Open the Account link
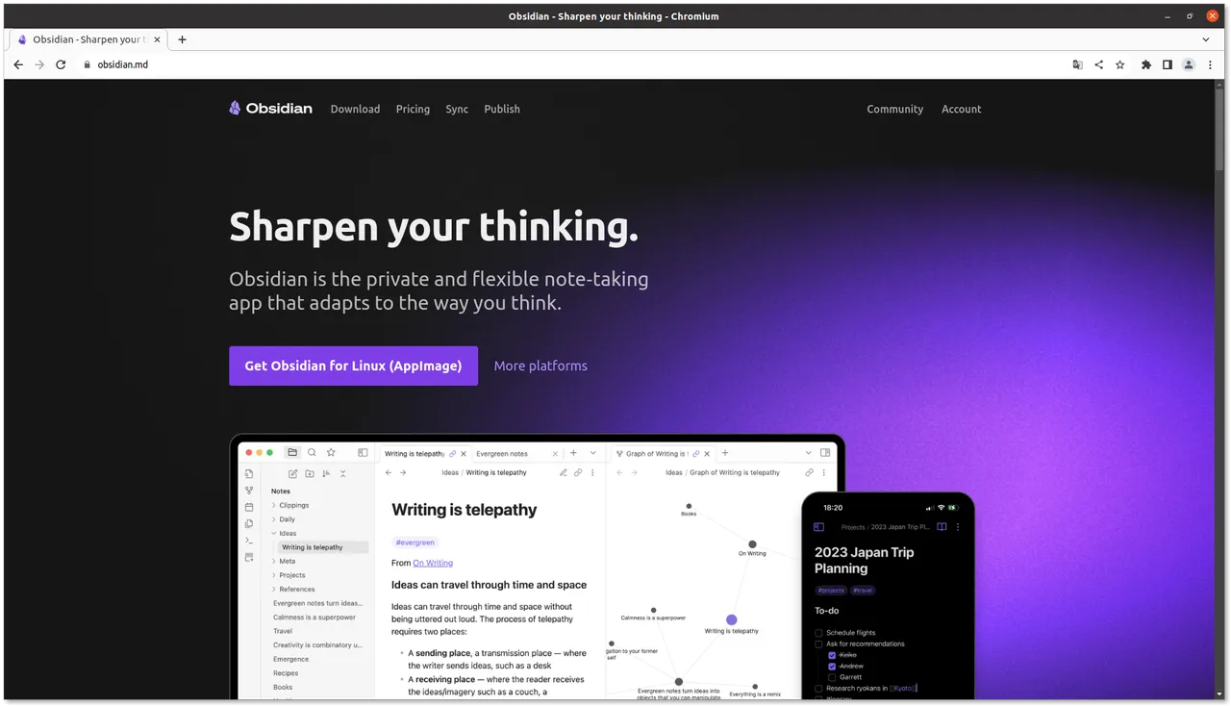 (962, 109)
